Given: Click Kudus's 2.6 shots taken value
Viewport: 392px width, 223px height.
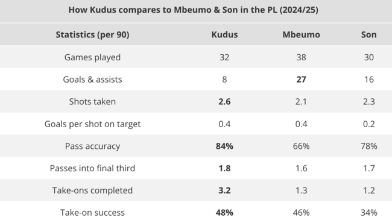Looking at the screenshot, I should (224, 102).
